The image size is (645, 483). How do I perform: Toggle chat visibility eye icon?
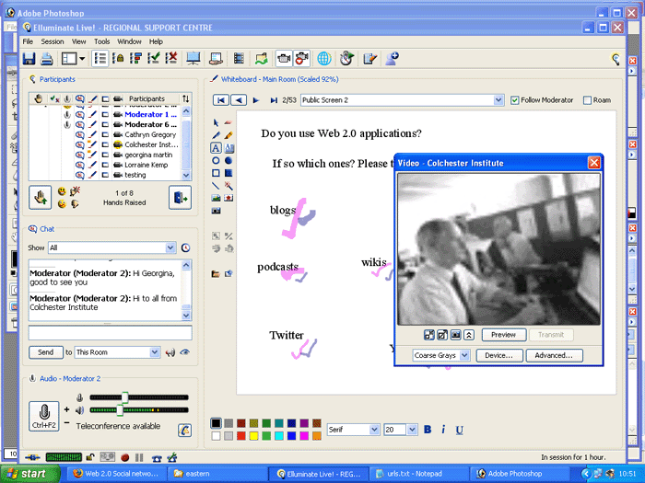coord(184,352)
